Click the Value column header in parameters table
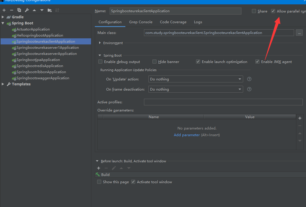 (250, 117)
